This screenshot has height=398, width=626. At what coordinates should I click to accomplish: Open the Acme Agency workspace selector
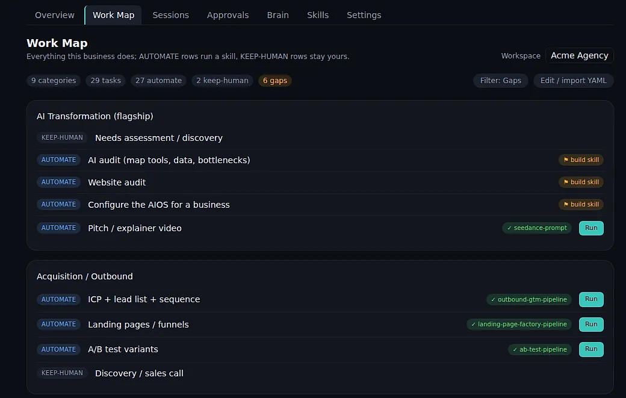pos(579,55)
